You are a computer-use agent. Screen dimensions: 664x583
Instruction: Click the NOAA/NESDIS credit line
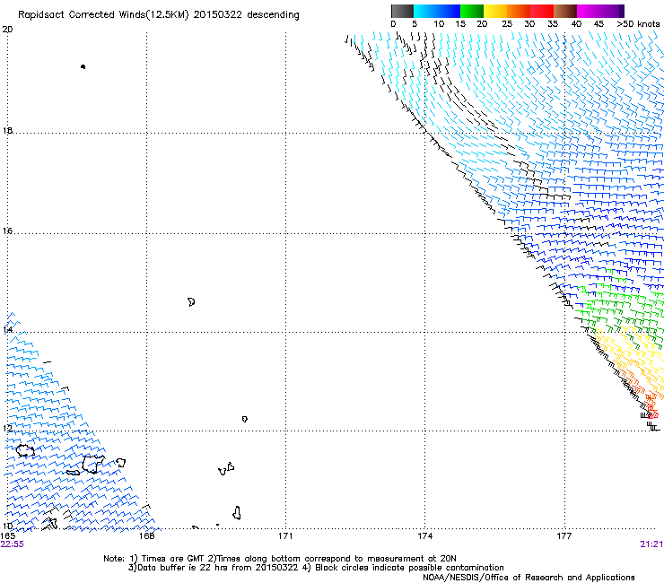click(529, 578)
